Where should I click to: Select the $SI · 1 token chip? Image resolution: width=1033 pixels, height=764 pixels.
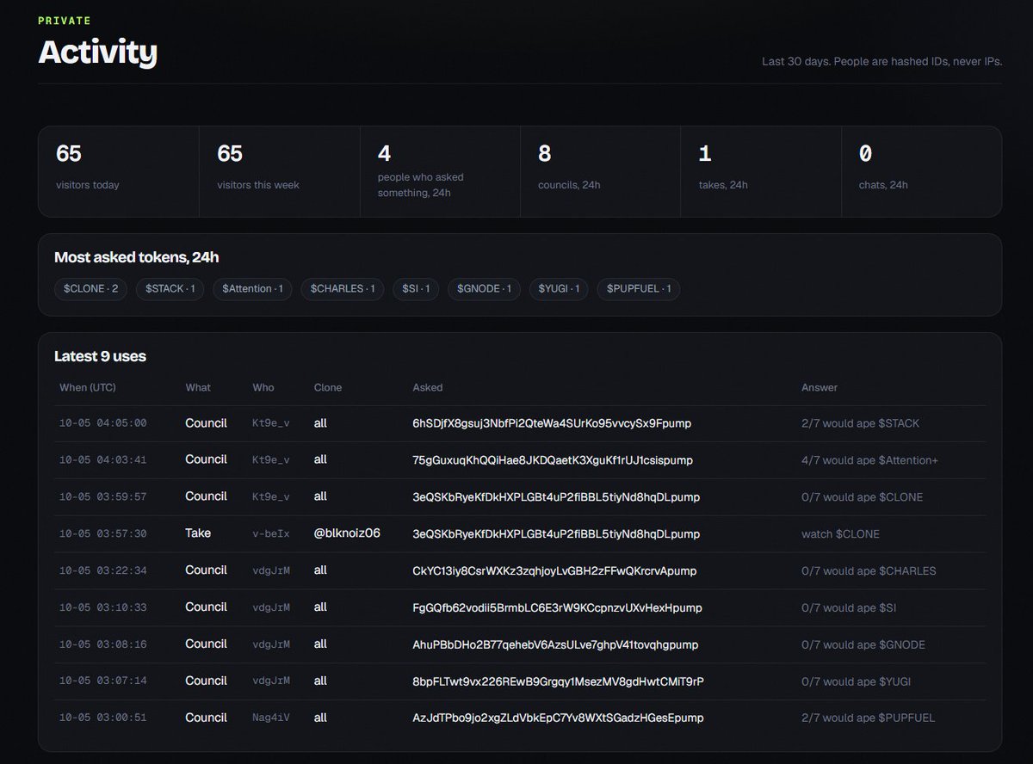(x=416, y=289)
